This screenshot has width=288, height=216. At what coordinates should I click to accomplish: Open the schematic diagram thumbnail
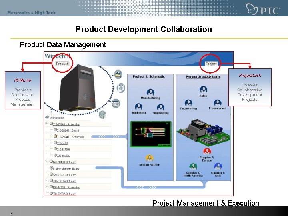tap(151, 134)
